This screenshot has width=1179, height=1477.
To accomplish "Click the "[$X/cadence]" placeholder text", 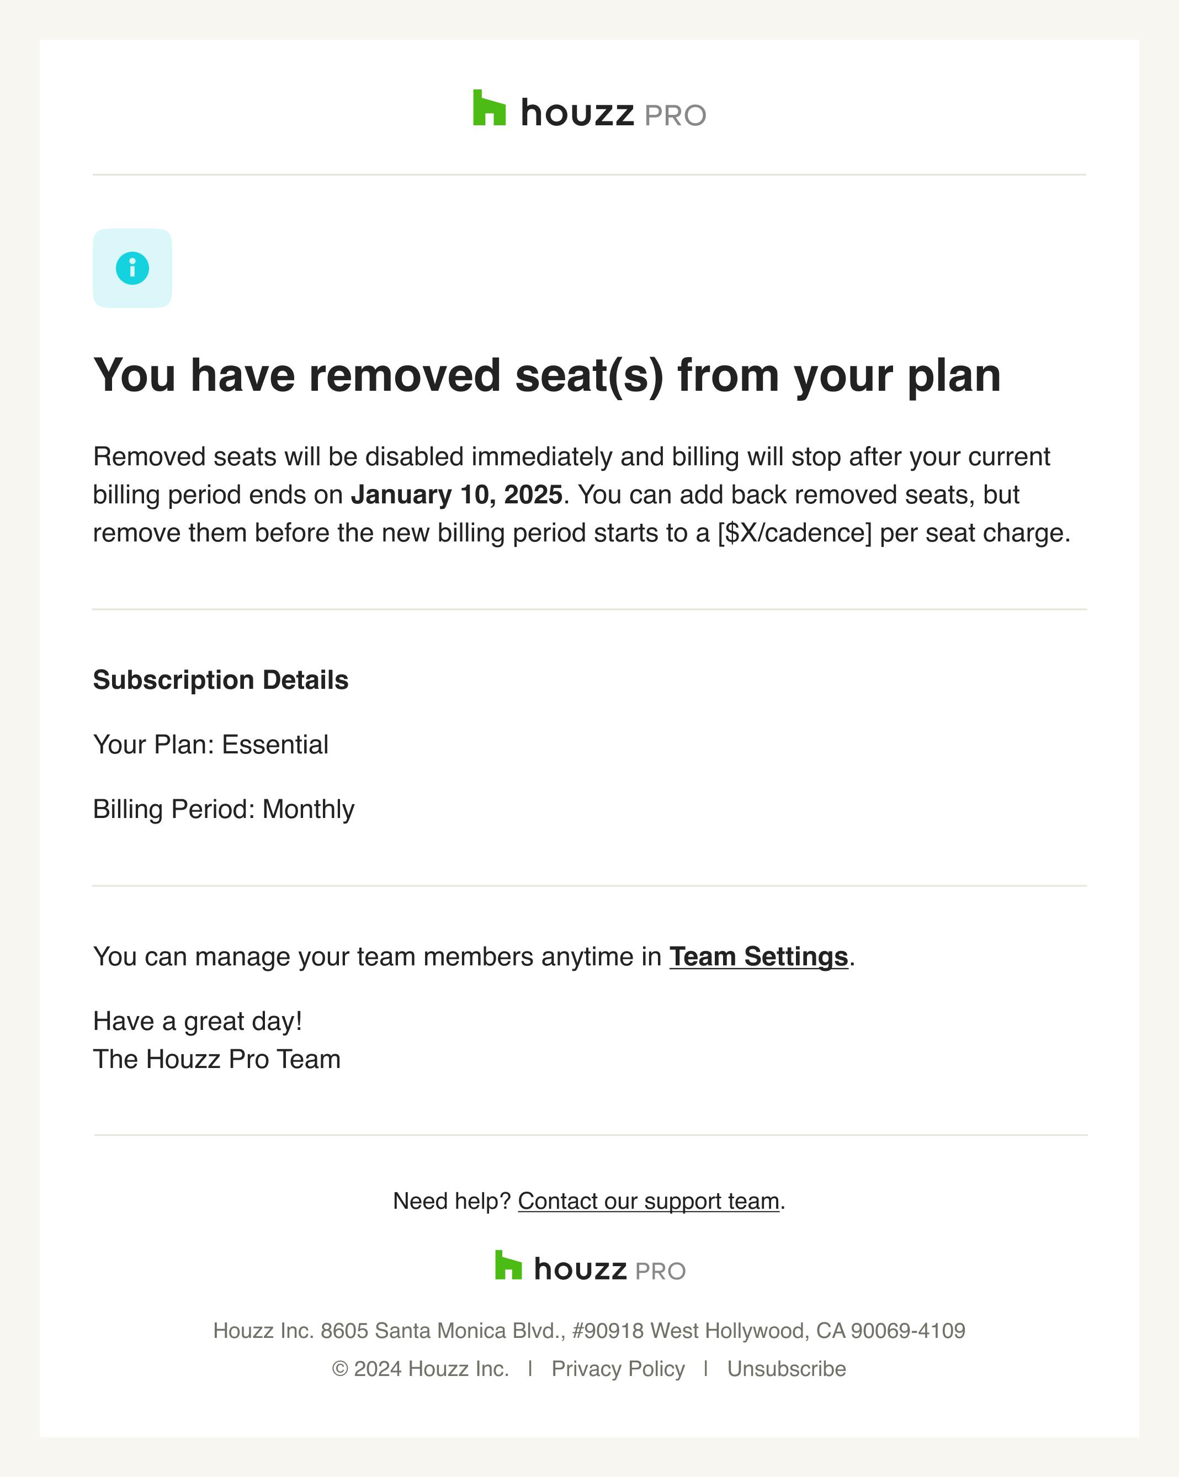I will 794,533.
